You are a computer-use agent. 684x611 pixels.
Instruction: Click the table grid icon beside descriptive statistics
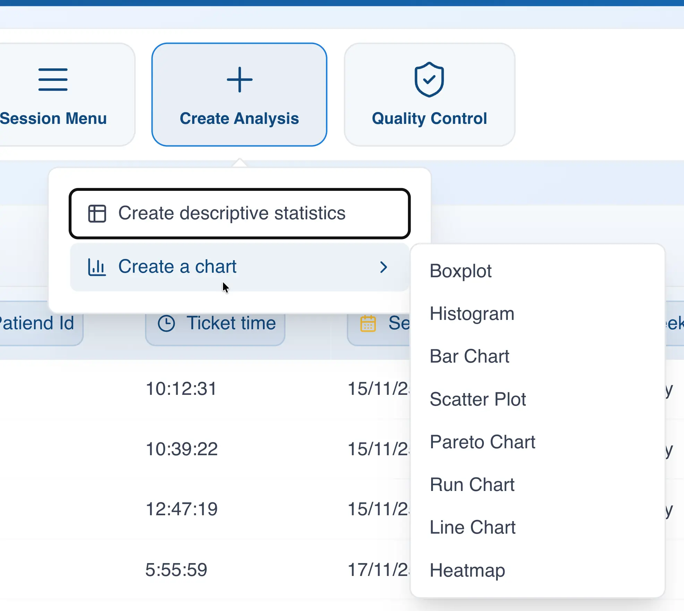point(97,213)
